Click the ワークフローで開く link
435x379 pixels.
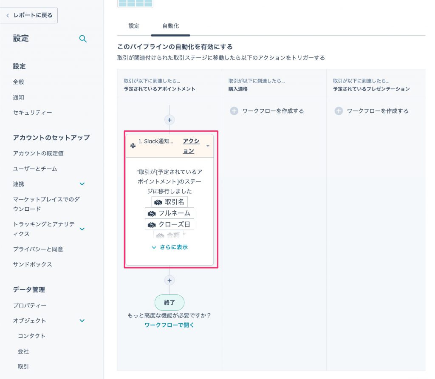click(x=169, y=325)
